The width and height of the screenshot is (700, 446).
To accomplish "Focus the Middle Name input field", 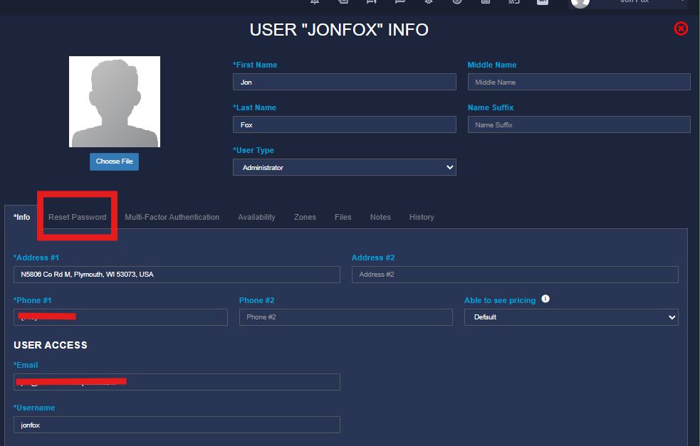I will (579, 82).
